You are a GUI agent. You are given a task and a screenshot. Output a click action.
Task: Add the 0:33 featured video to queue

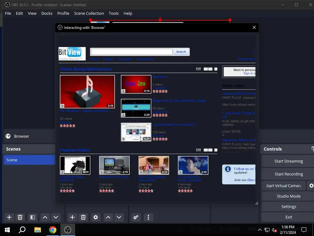point(141,172)
